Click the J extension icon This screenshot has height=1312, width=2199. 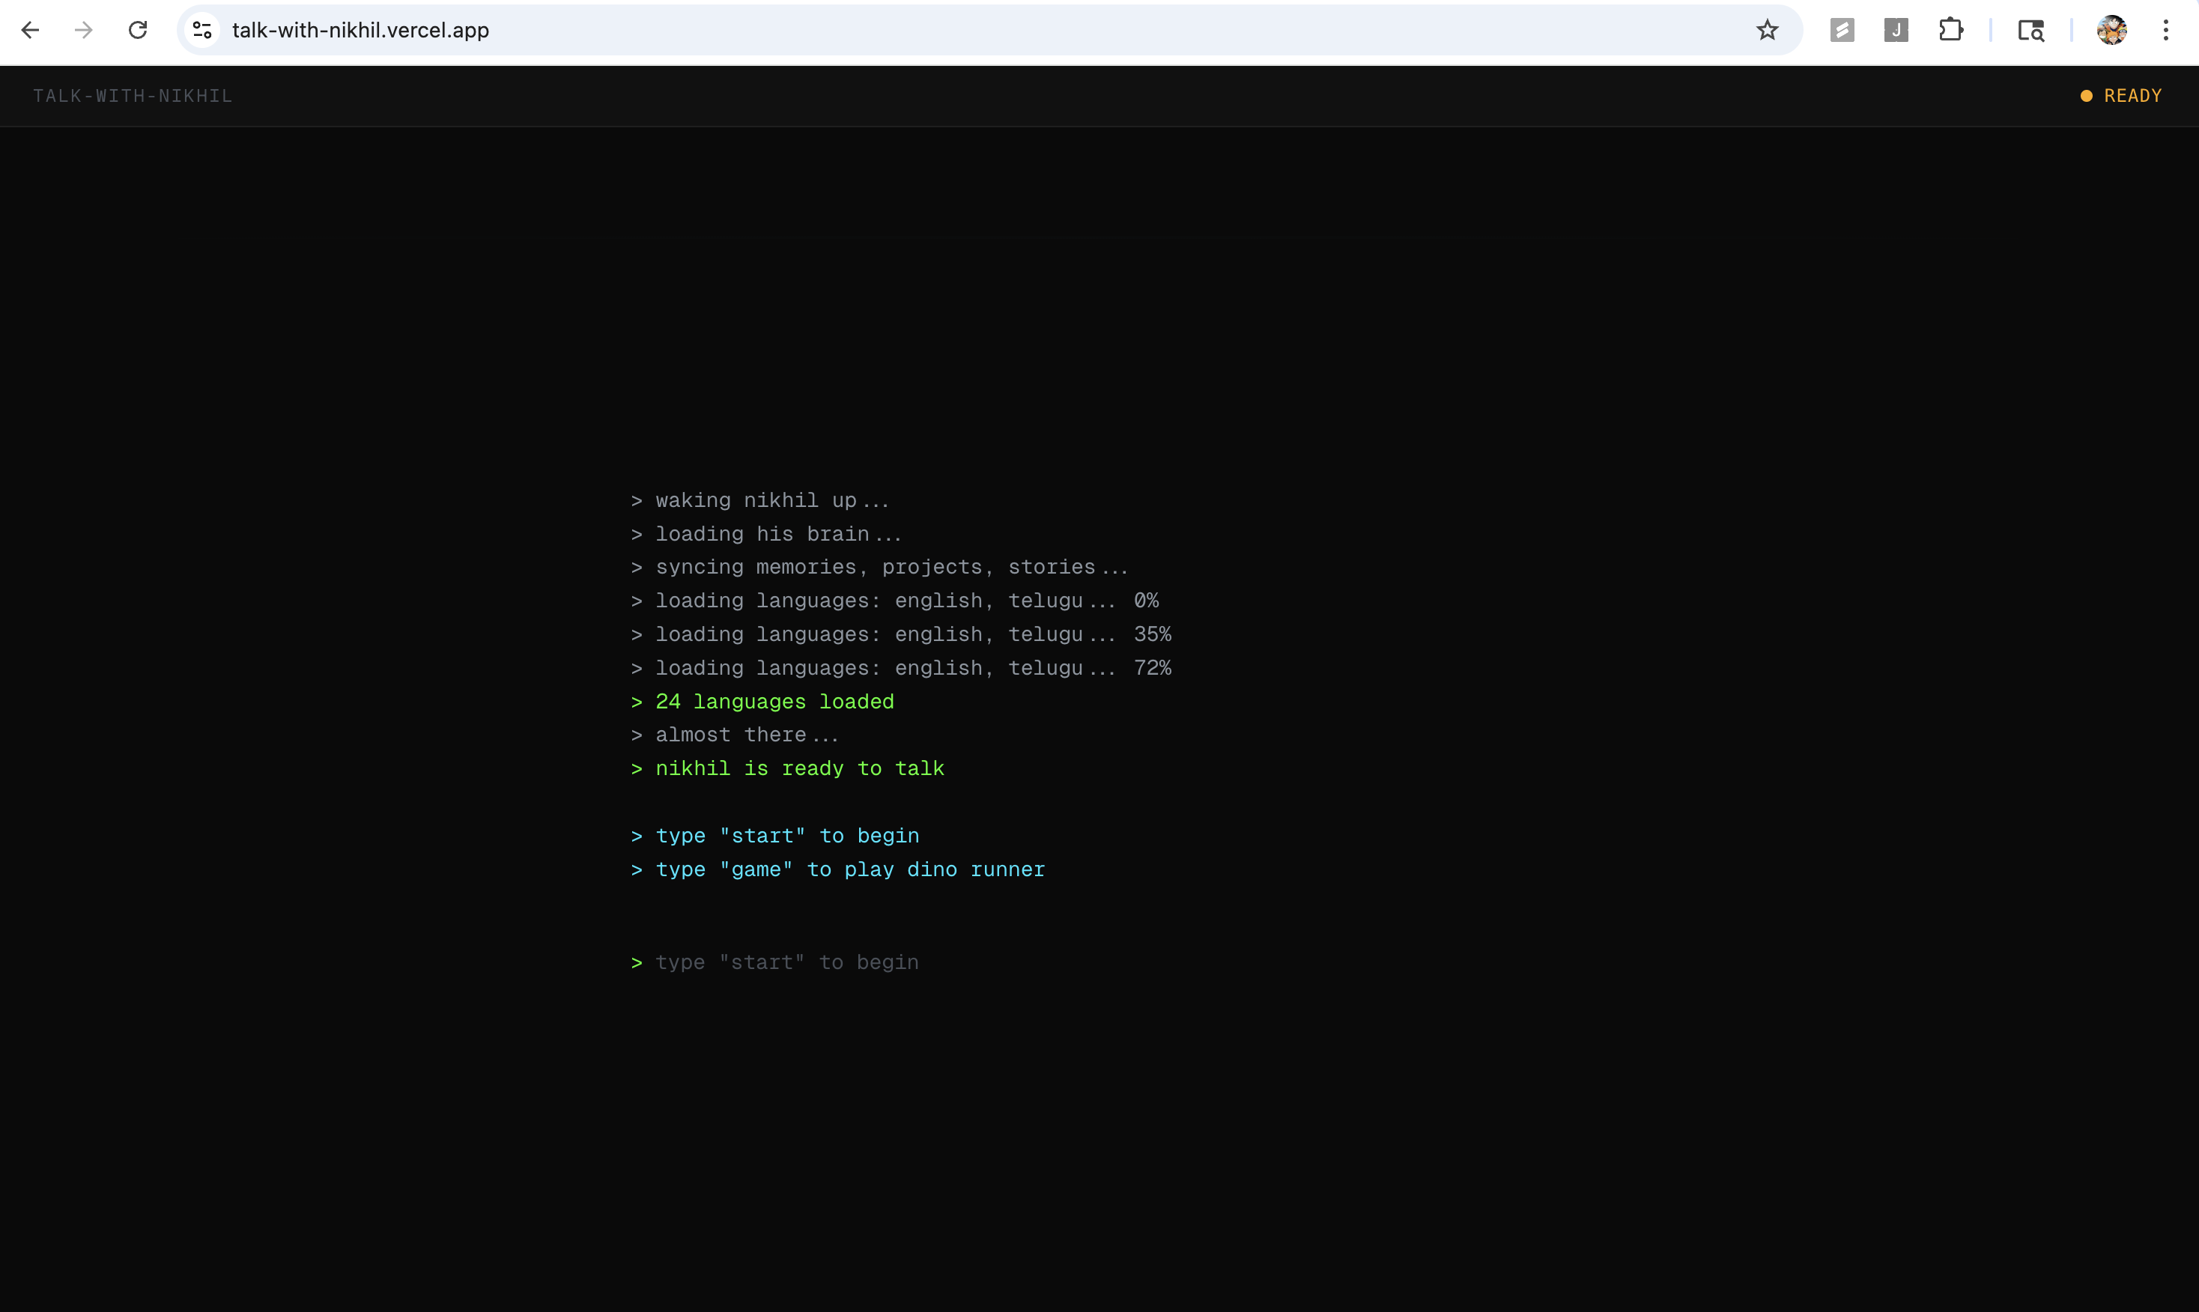(1896, 30)
